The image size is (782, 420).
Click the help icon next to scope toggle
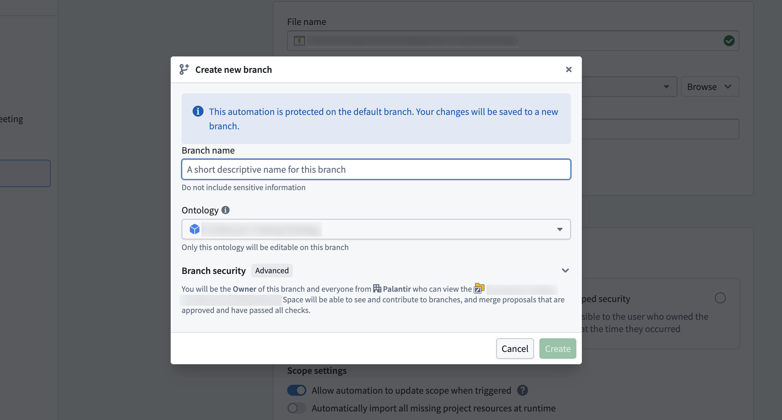pos(522,390)
